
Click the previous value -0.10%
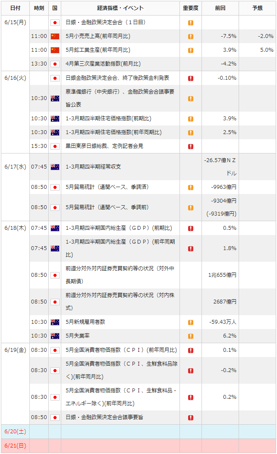tap(227, 78)
